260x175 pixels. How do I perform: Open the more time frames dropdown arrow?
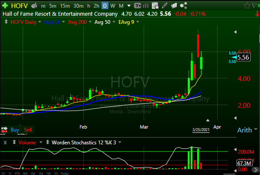pyautogui.click(x=129, y=6)
